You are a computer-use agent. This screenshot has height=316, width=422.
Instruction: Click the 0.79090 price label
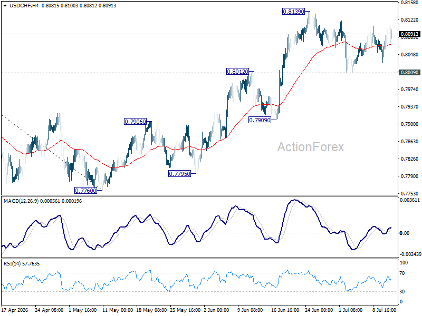point(260,120)
